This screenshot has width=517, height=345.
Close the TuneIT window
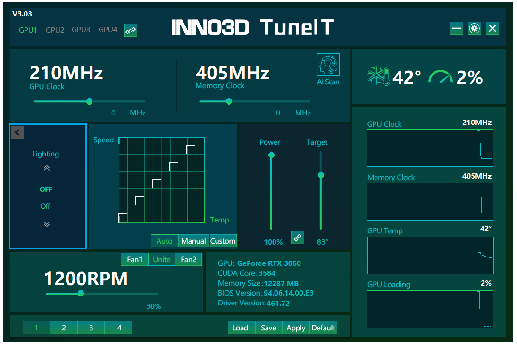point(492,28)
